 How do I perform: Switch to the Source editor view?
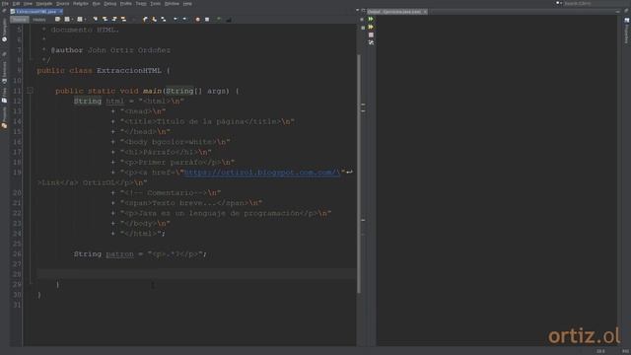point(20,20)
